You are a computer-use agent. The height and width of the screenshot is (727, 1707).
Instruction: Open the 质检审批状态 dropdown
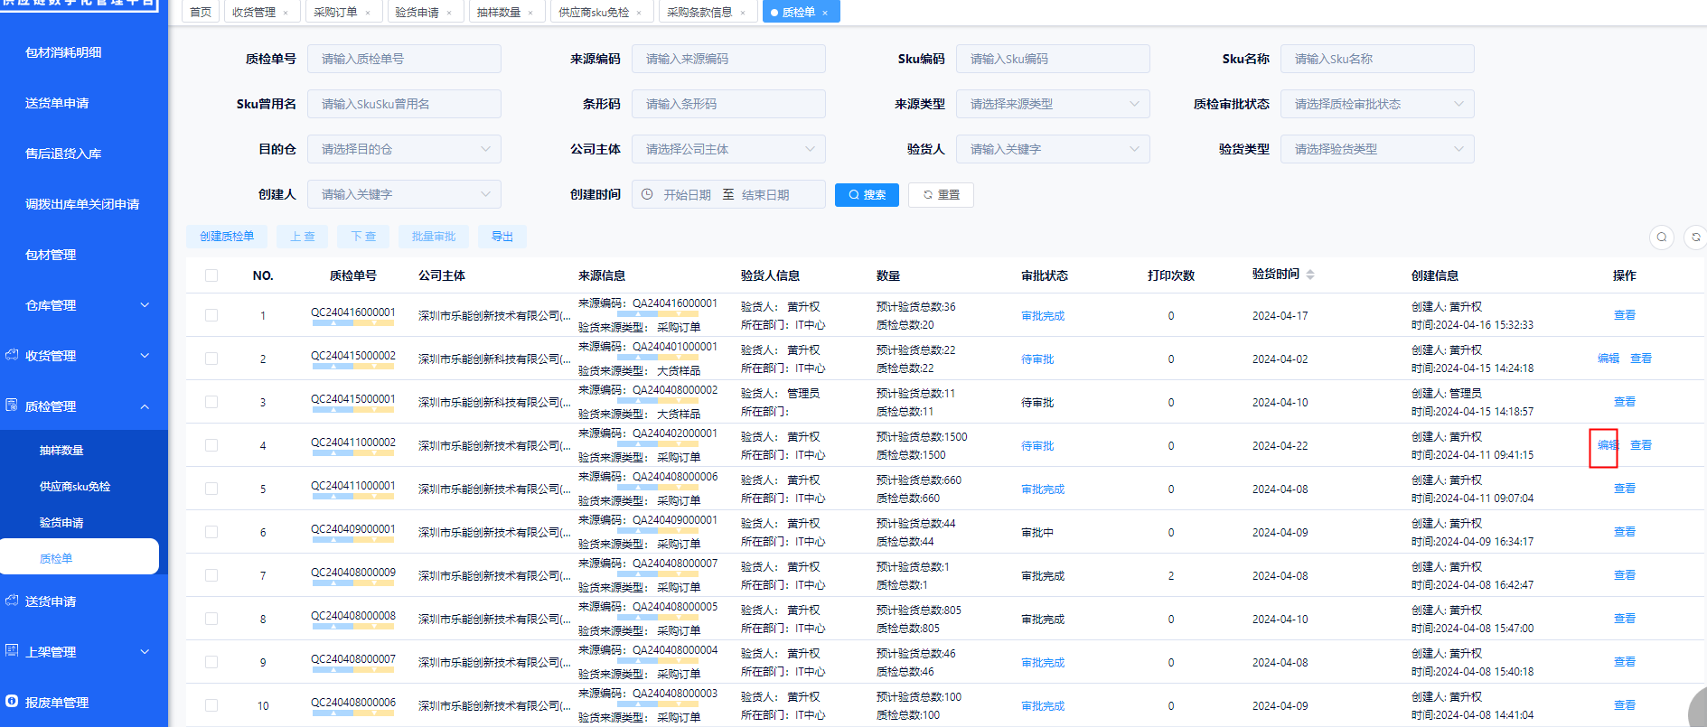click(1376, 104)
